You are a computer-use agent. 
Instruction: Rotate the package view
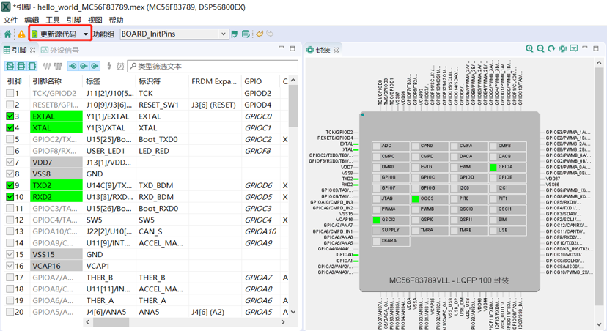click(x=551, y=49)
